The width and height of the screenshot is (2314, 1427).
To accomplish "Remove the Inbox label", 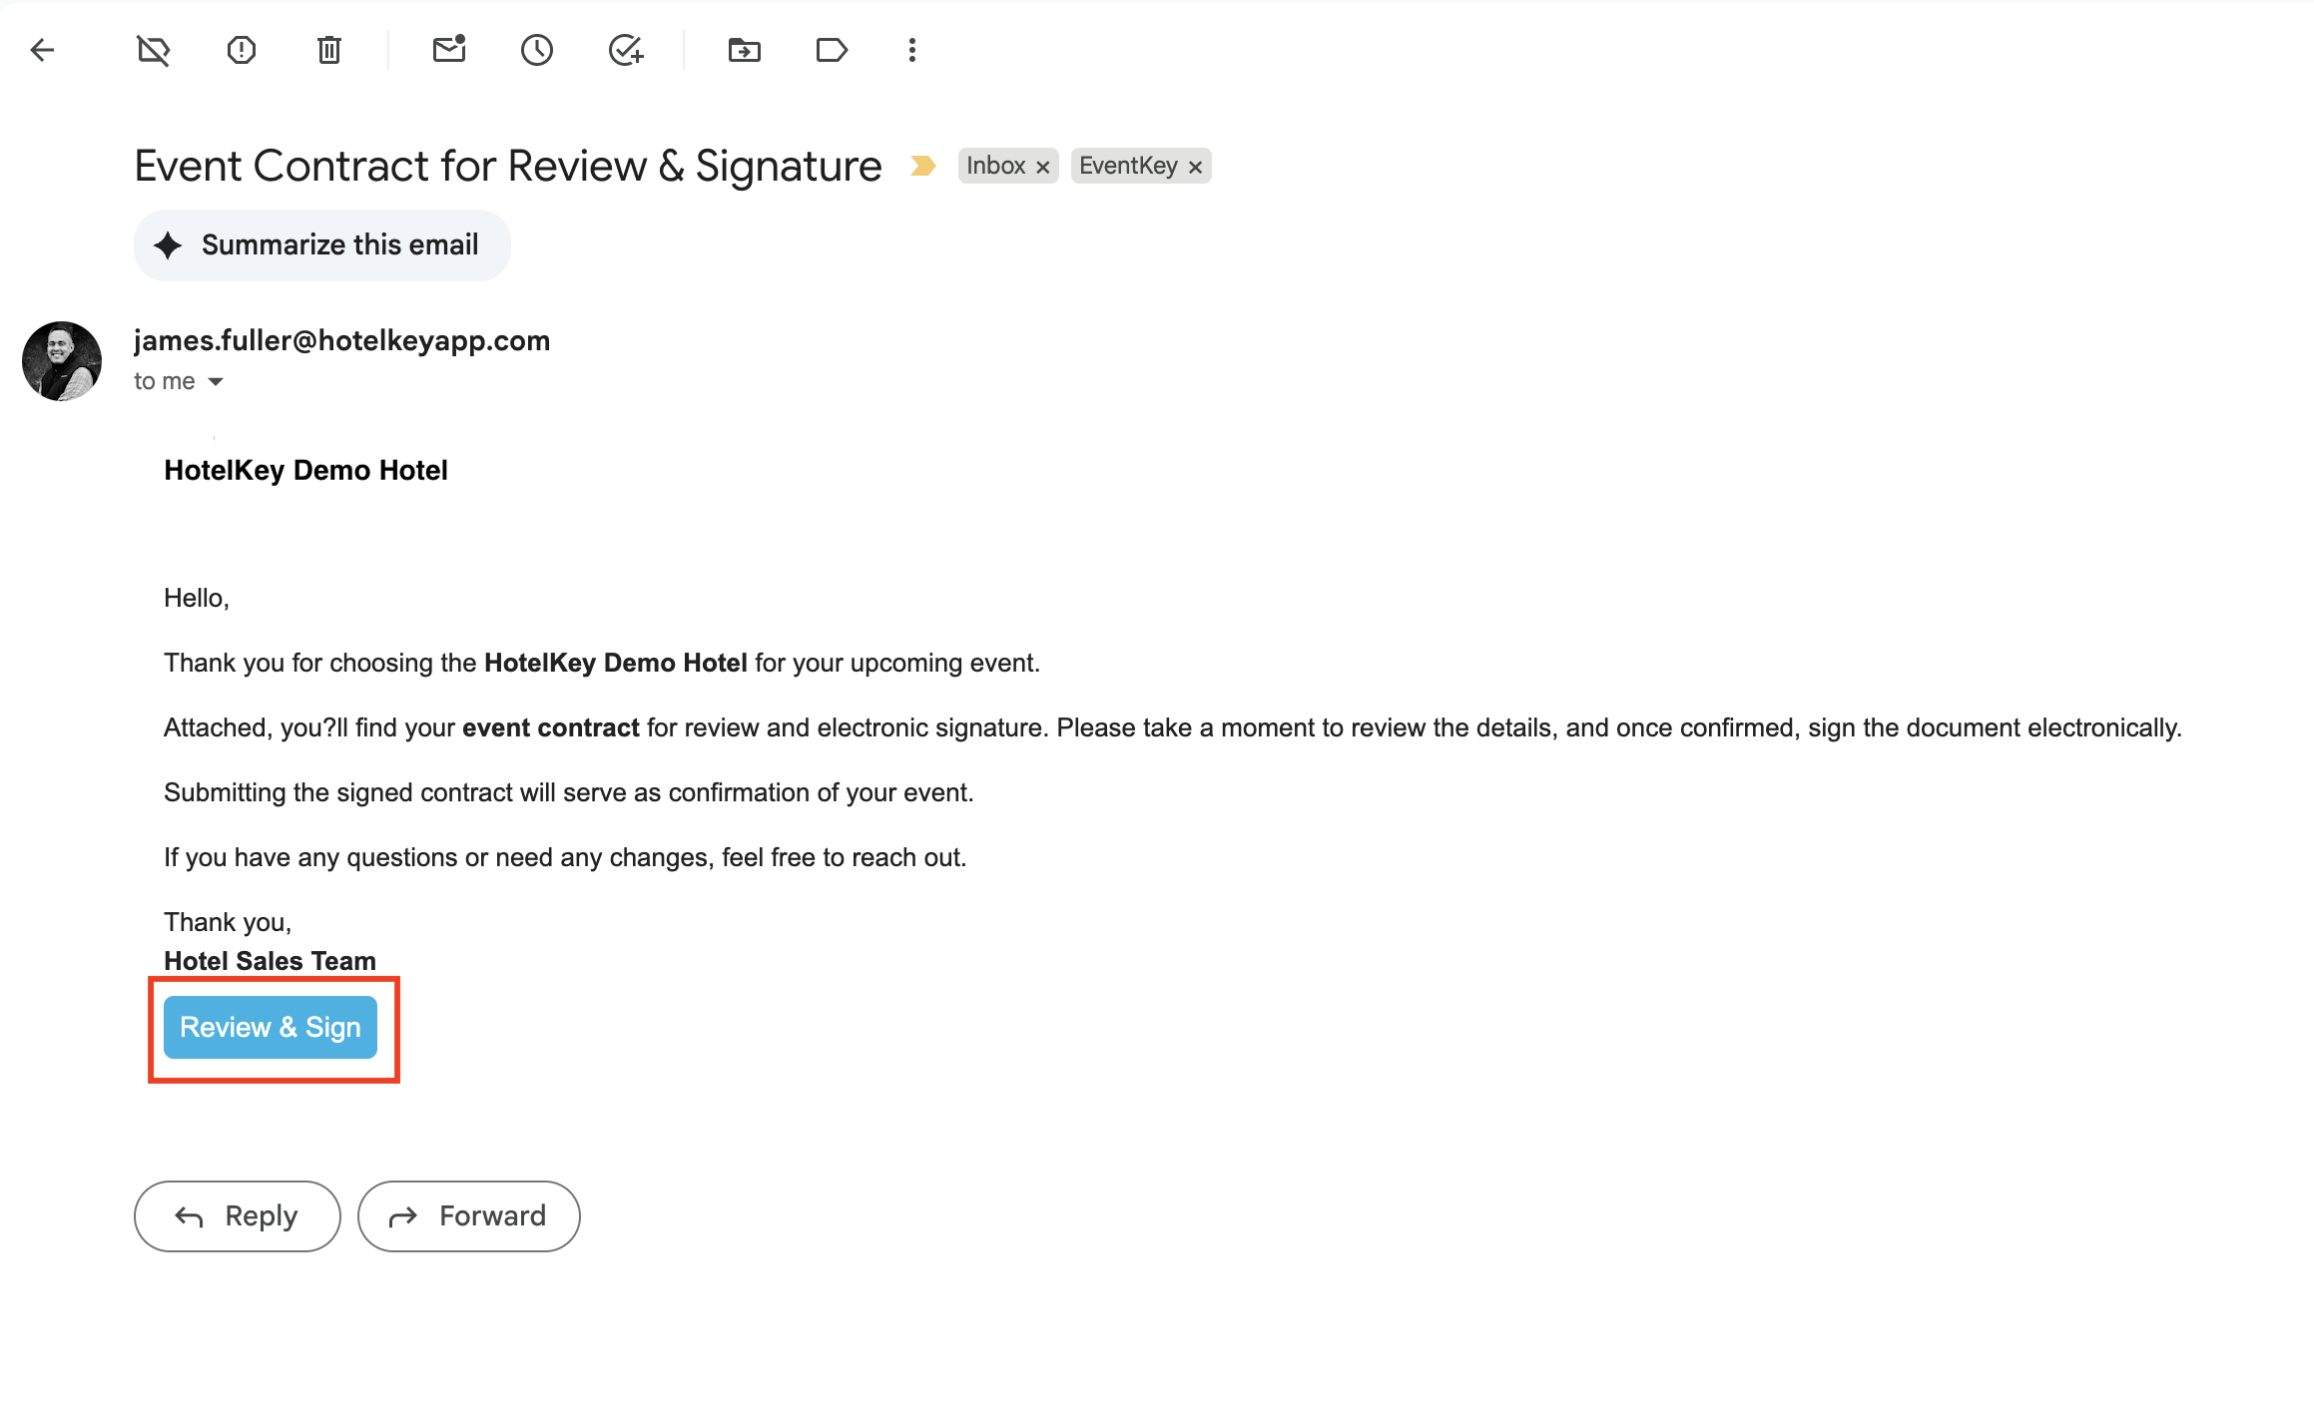I will (1043, 167).
